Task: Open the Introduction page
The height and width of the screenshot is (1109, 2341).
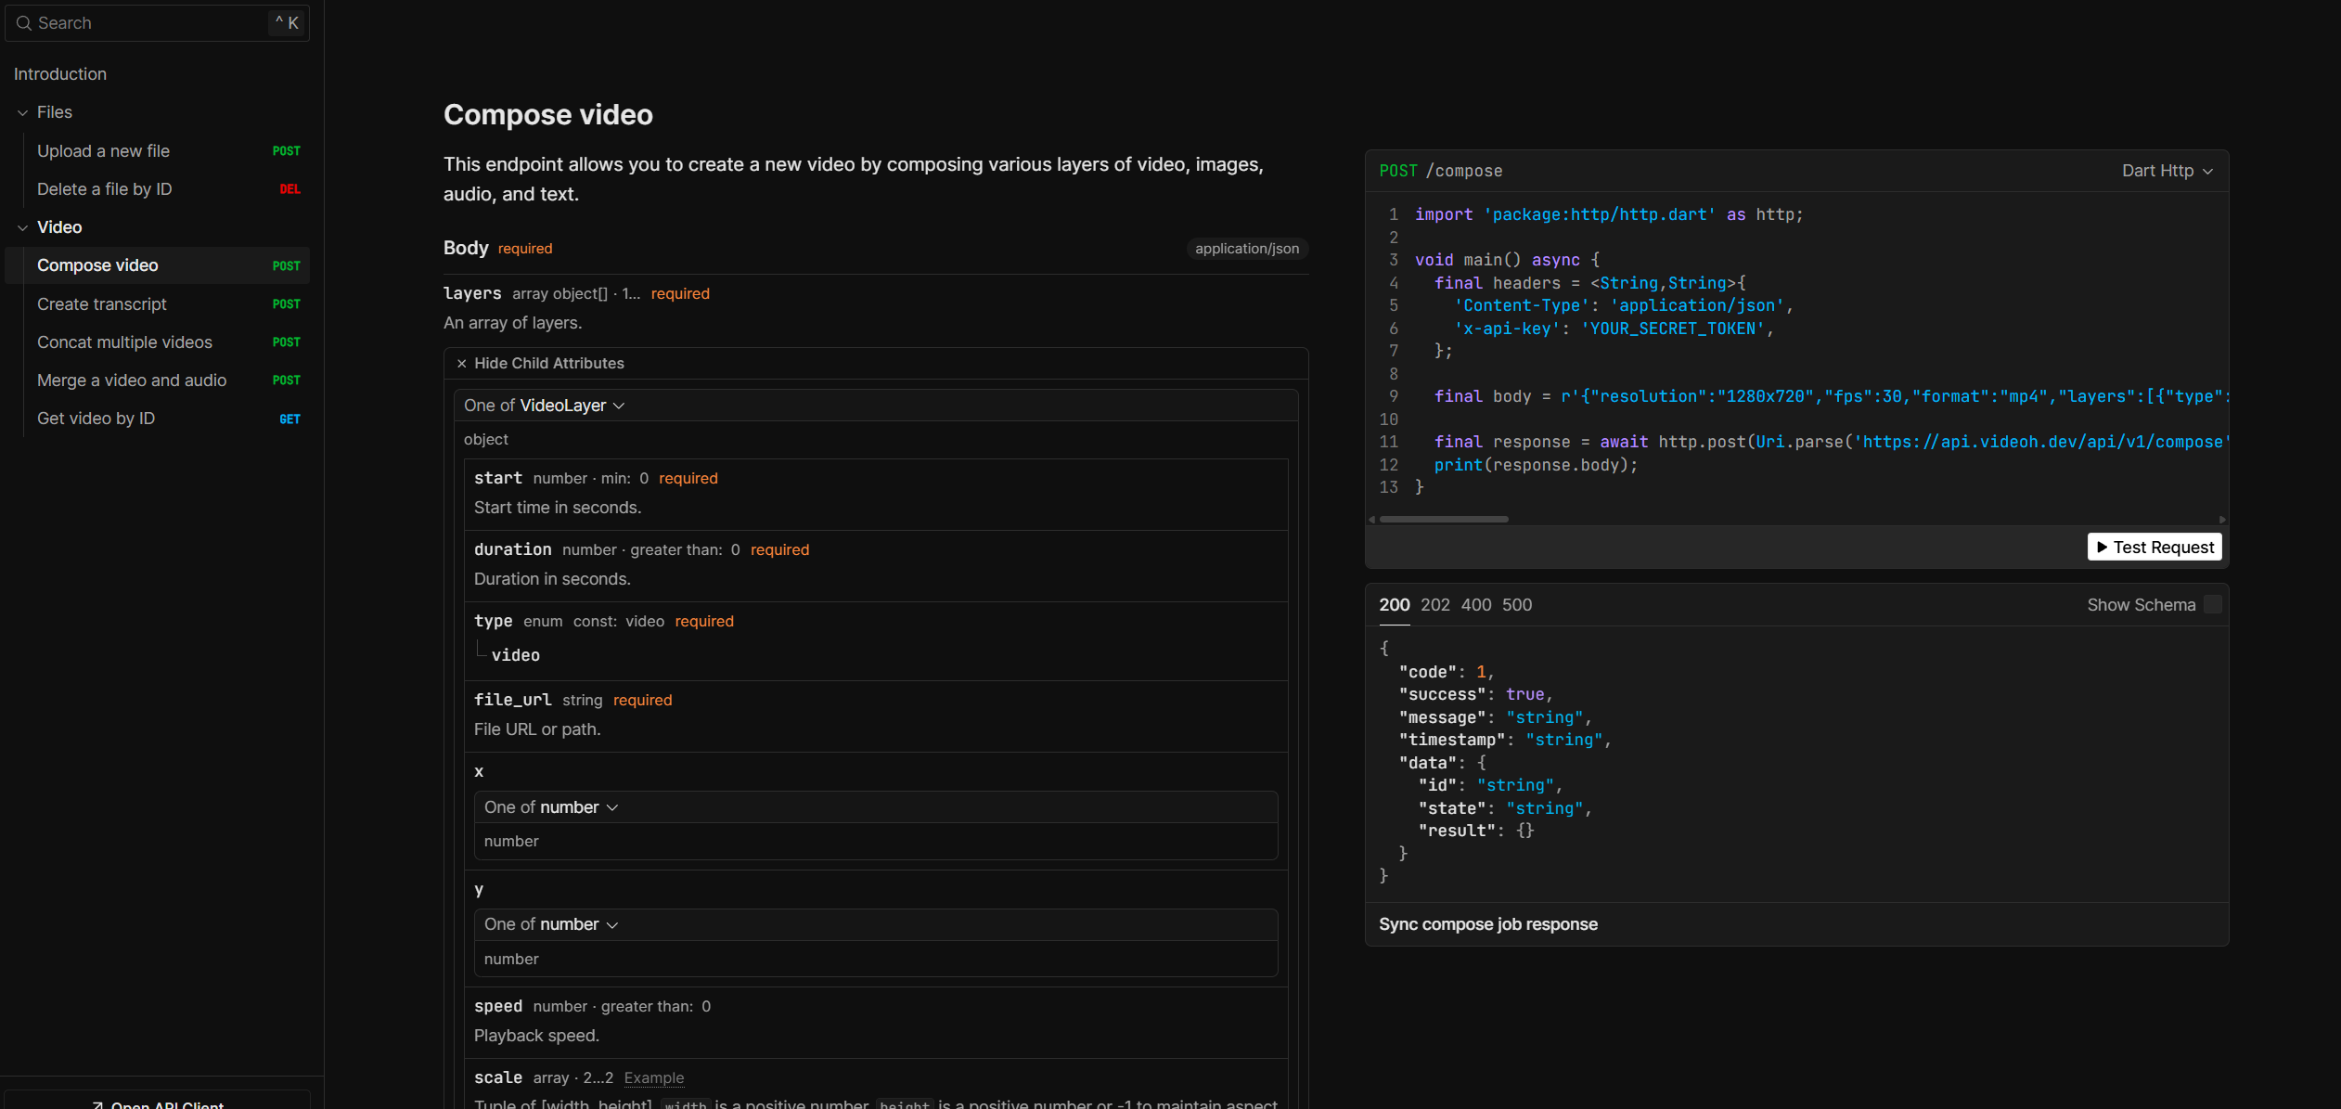Action: pos(60,73)
